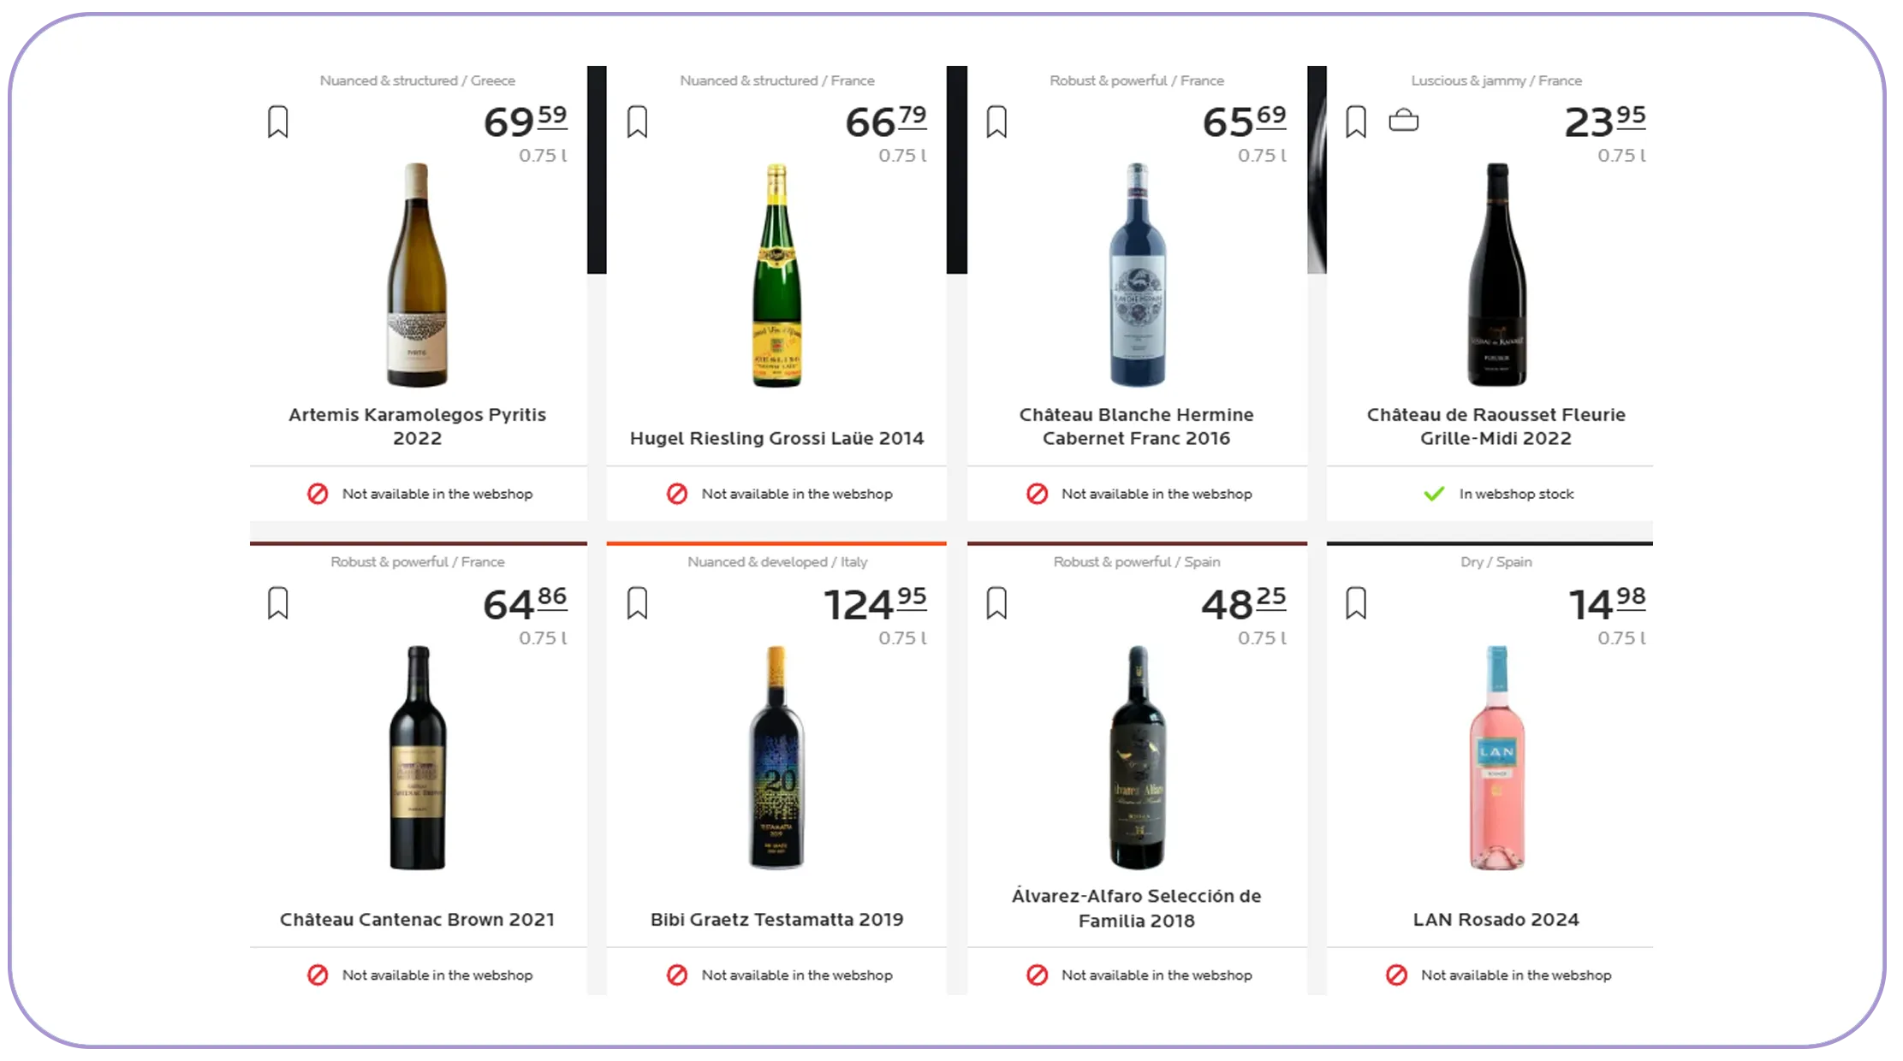Open Bibi Graetz Testamatta 2019 title link
This screenshot has height=1061, width=1903.
coord(776,919)
